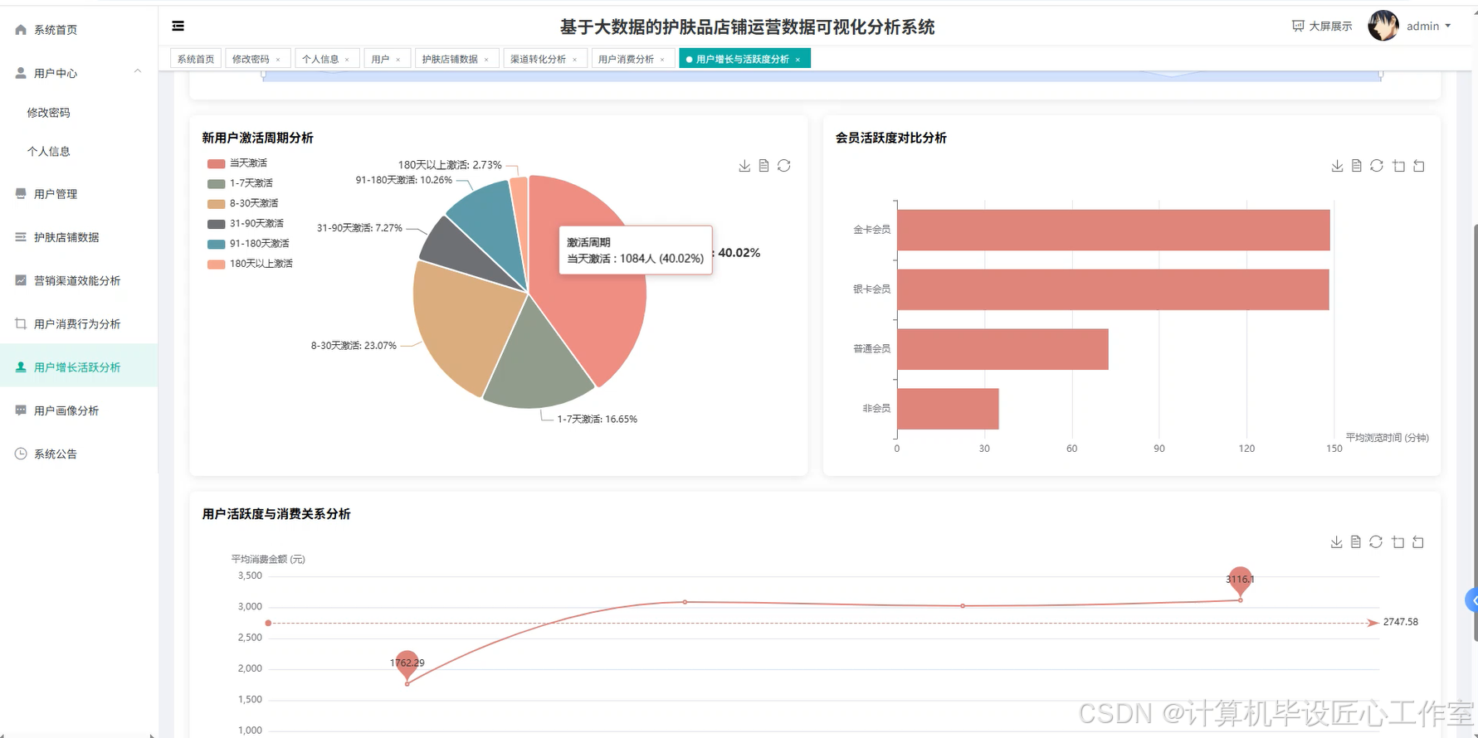Reset zoom on 消费关系 line chart

1418,541
